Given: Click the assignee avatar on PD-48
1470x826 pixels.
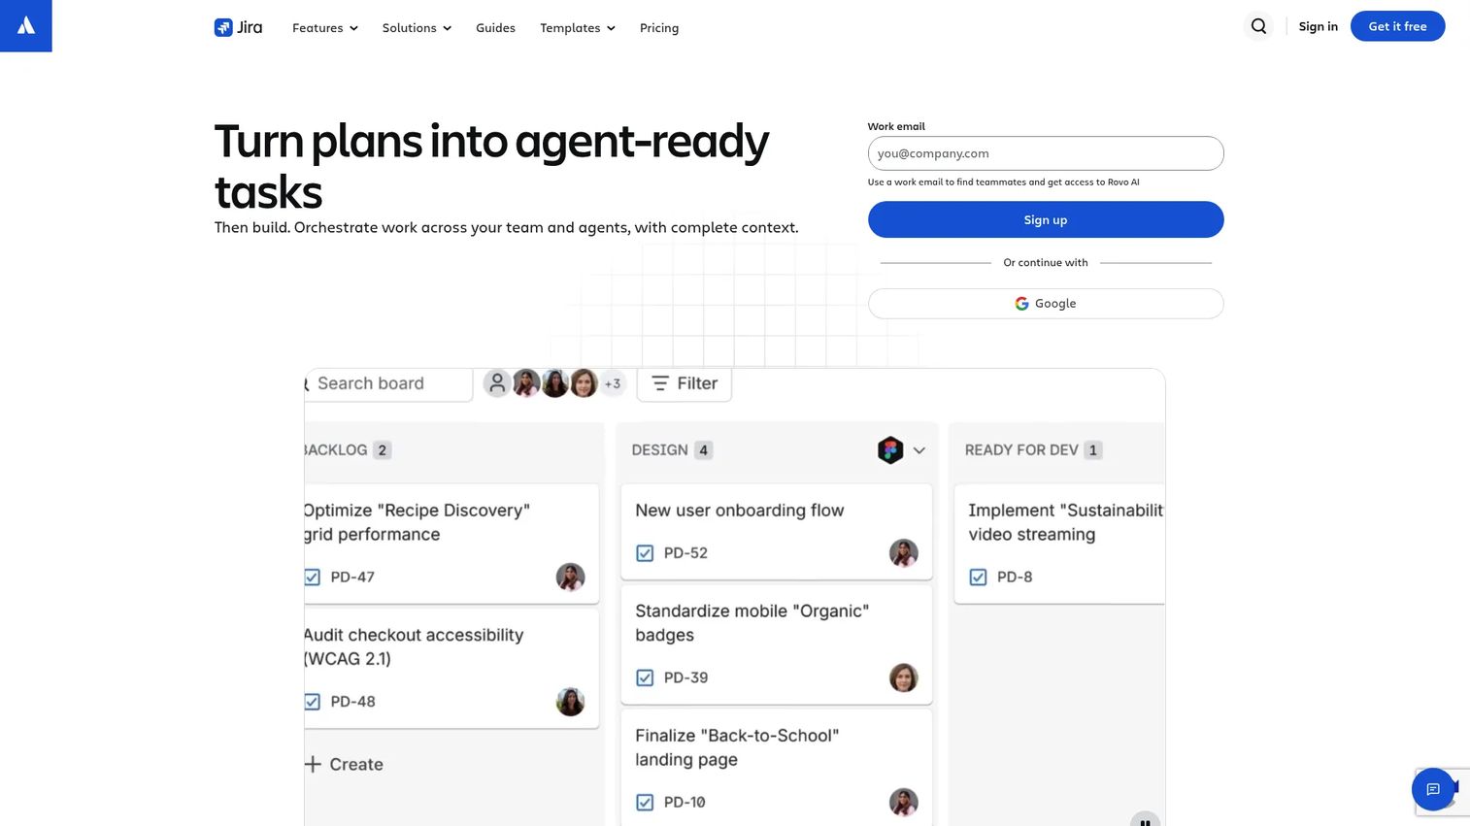Looking at the screenshot, I should click(570, 701).
